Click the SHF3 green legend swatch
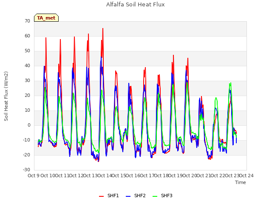This screenshot has height=204, width=272. pos(155,196)
